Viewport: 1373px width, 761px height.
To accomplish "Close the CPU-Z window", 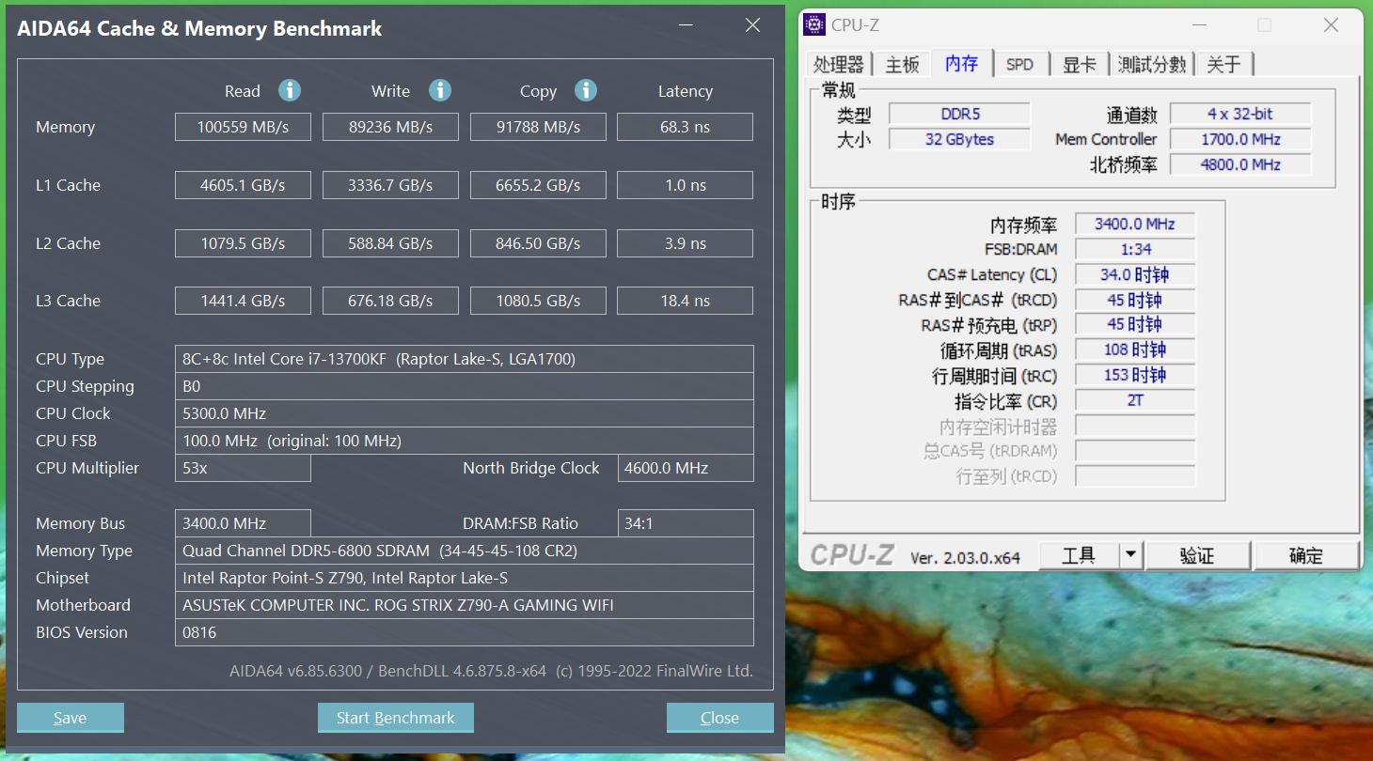I will point(1331,25).
